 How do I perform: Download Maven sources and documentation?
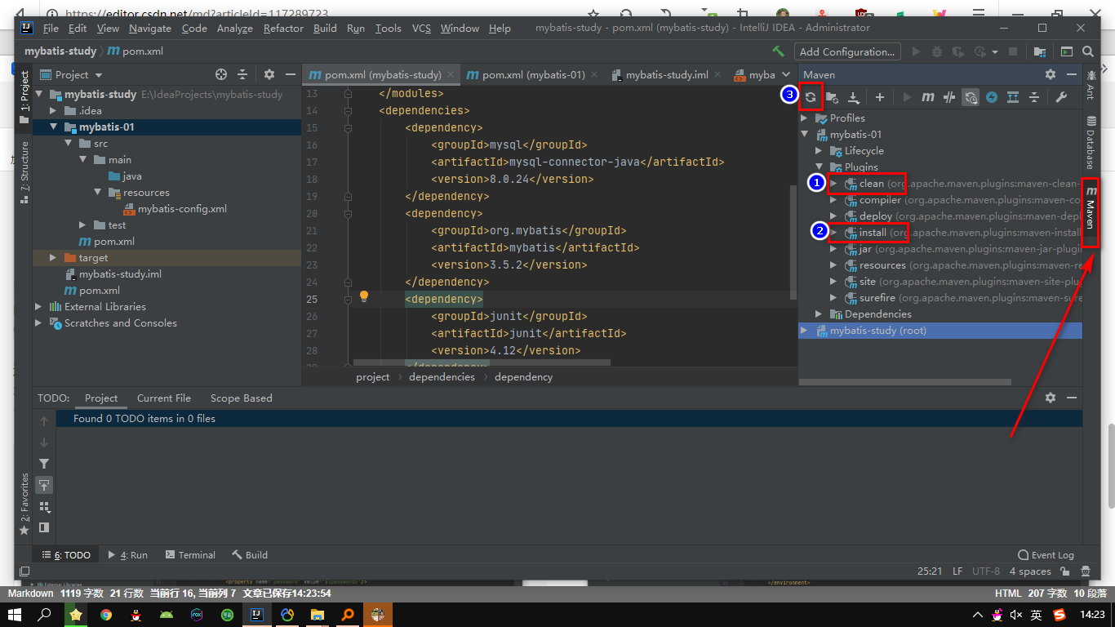point(853,97)
